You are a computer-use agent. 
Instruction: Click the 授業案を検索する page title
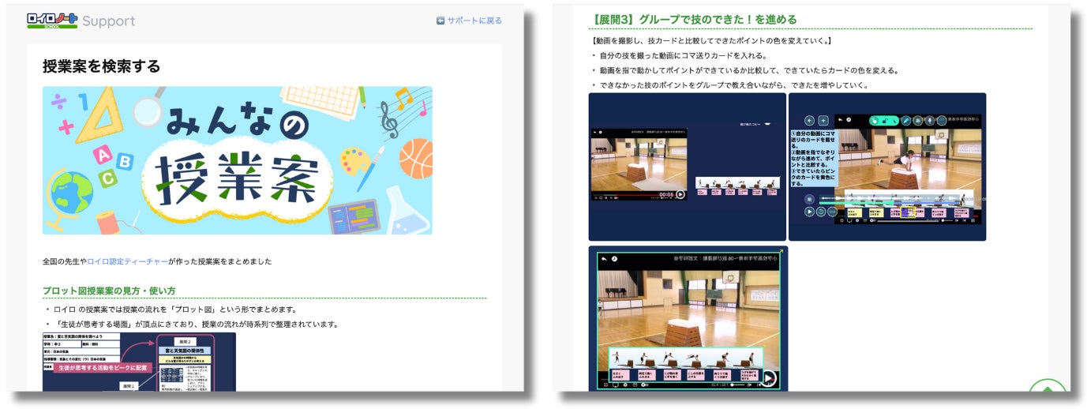[x=101, y=66]
